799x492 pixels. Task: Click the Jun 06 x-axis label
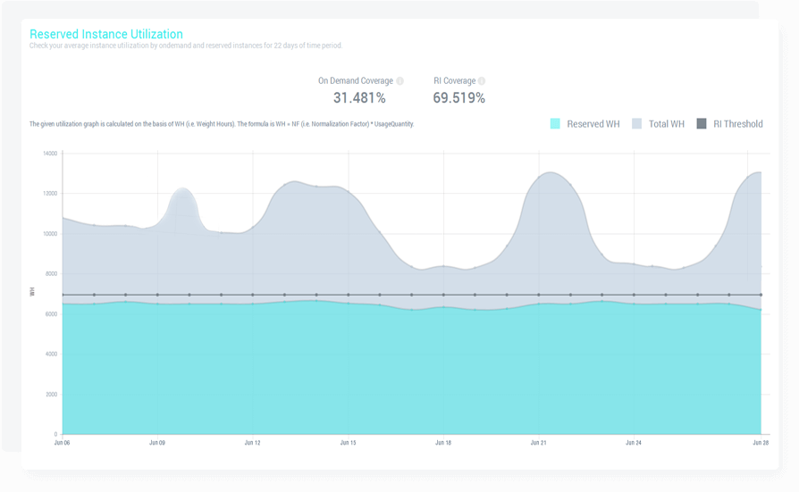[x=63, y=442]
